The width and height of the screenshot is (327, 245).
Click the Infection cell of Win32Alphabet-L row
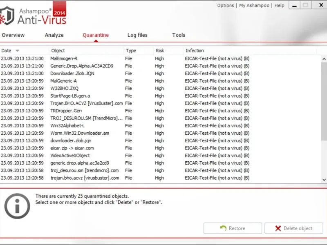tap(217, 126)
